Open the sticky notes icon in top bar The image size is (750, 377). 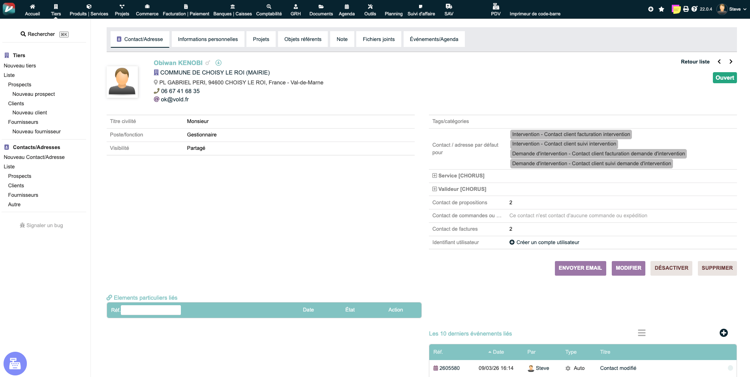coord(676,9)
